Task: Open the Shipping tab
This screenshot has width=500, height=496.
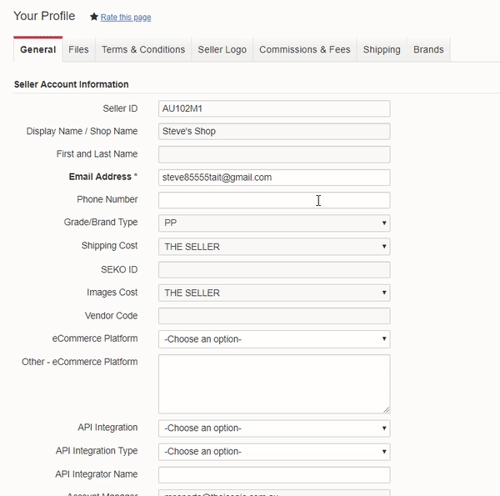Action: click(382, 50)
